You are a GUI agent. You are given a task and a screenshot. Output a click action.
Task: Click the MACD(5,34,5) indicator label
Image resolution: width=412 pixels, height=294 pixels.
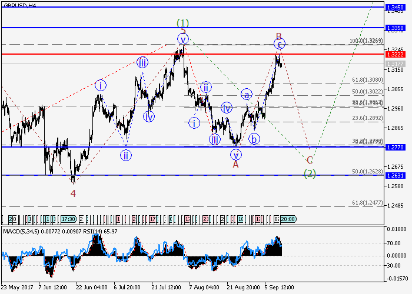(x=21, y=232)
